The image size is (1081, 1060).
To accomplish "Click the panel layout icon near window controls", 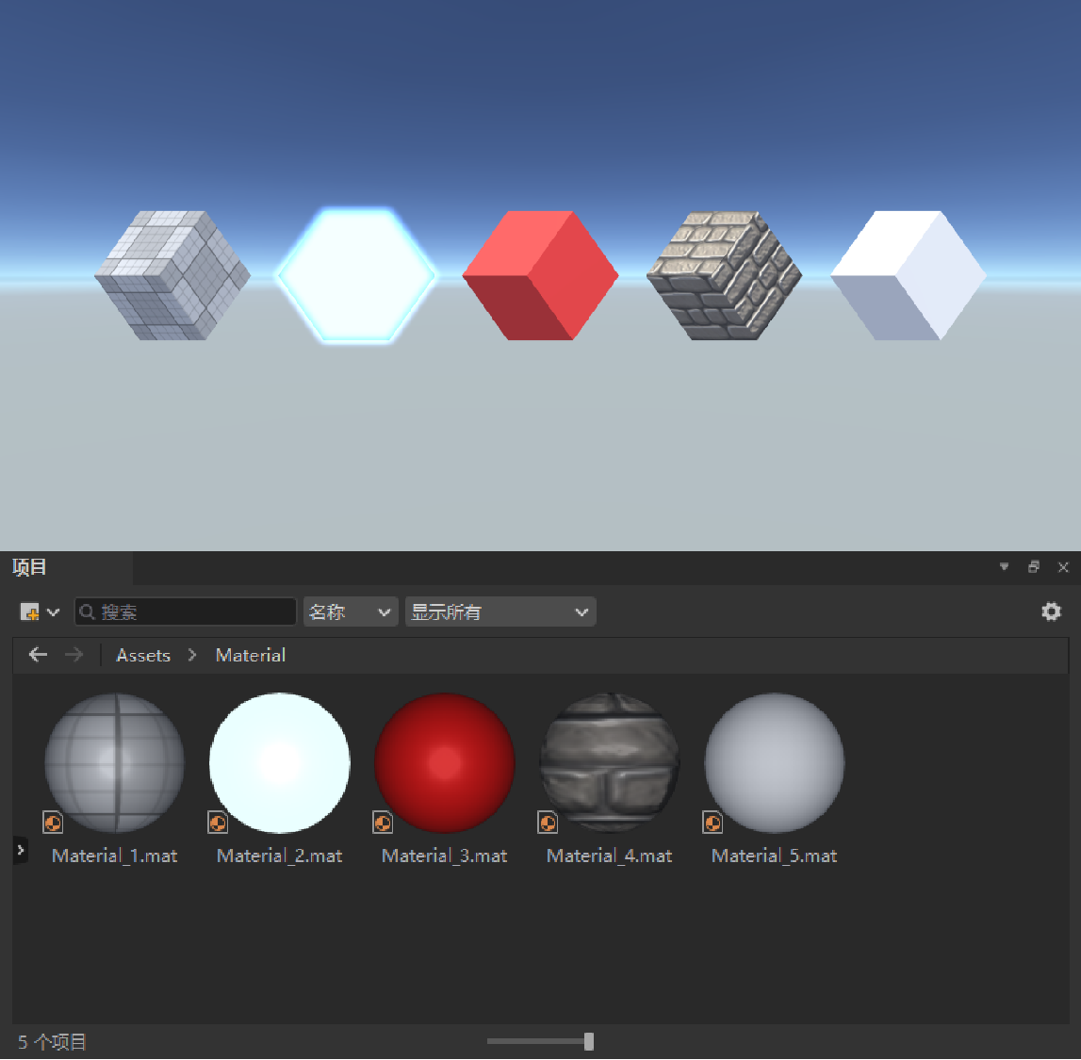I will (x=1033, y=567).
